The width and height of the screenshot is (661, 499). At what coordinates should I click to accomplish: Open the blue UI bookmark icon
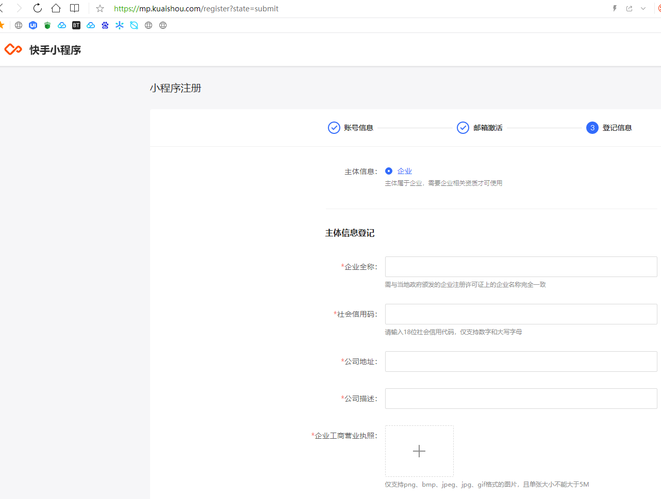pos(33,25)
